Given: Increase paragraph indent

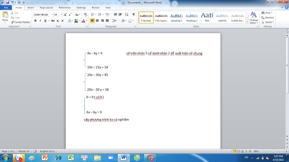Looking at the screenshot, I should click(120, 15).
